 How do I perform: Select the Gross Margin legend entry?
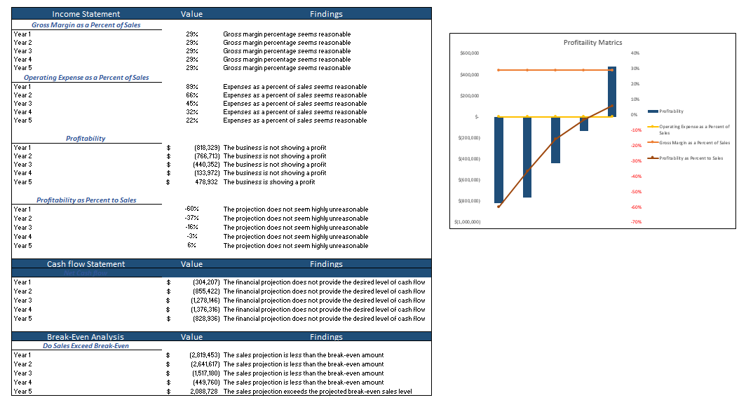[694, 143]
